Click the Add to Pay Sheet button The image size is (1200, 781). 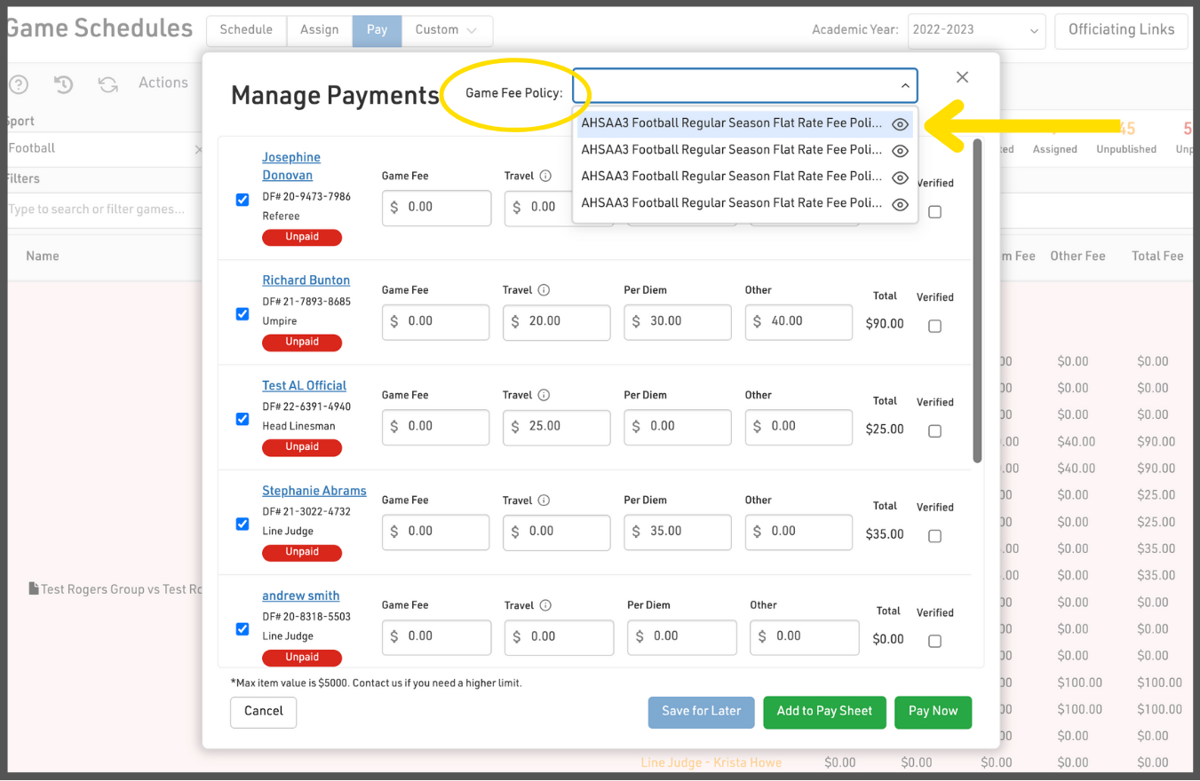[x=824, y=712]
